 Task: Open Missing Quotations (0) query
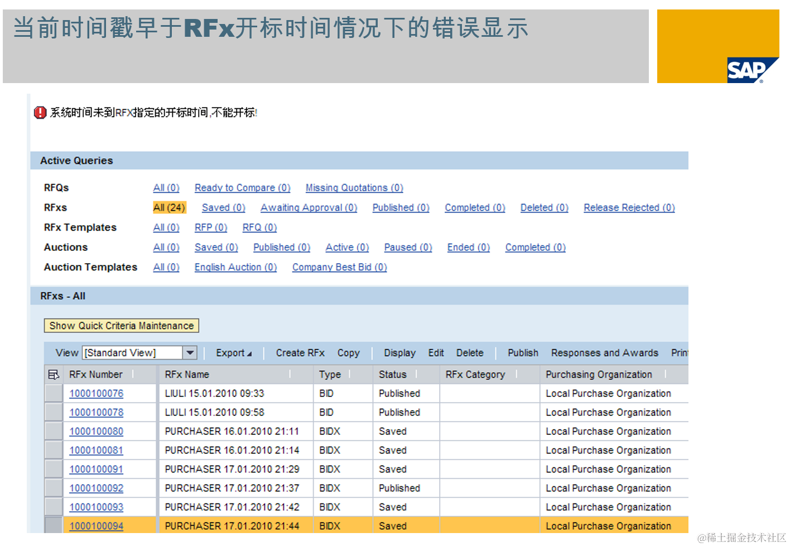click(x=354, y=188)
